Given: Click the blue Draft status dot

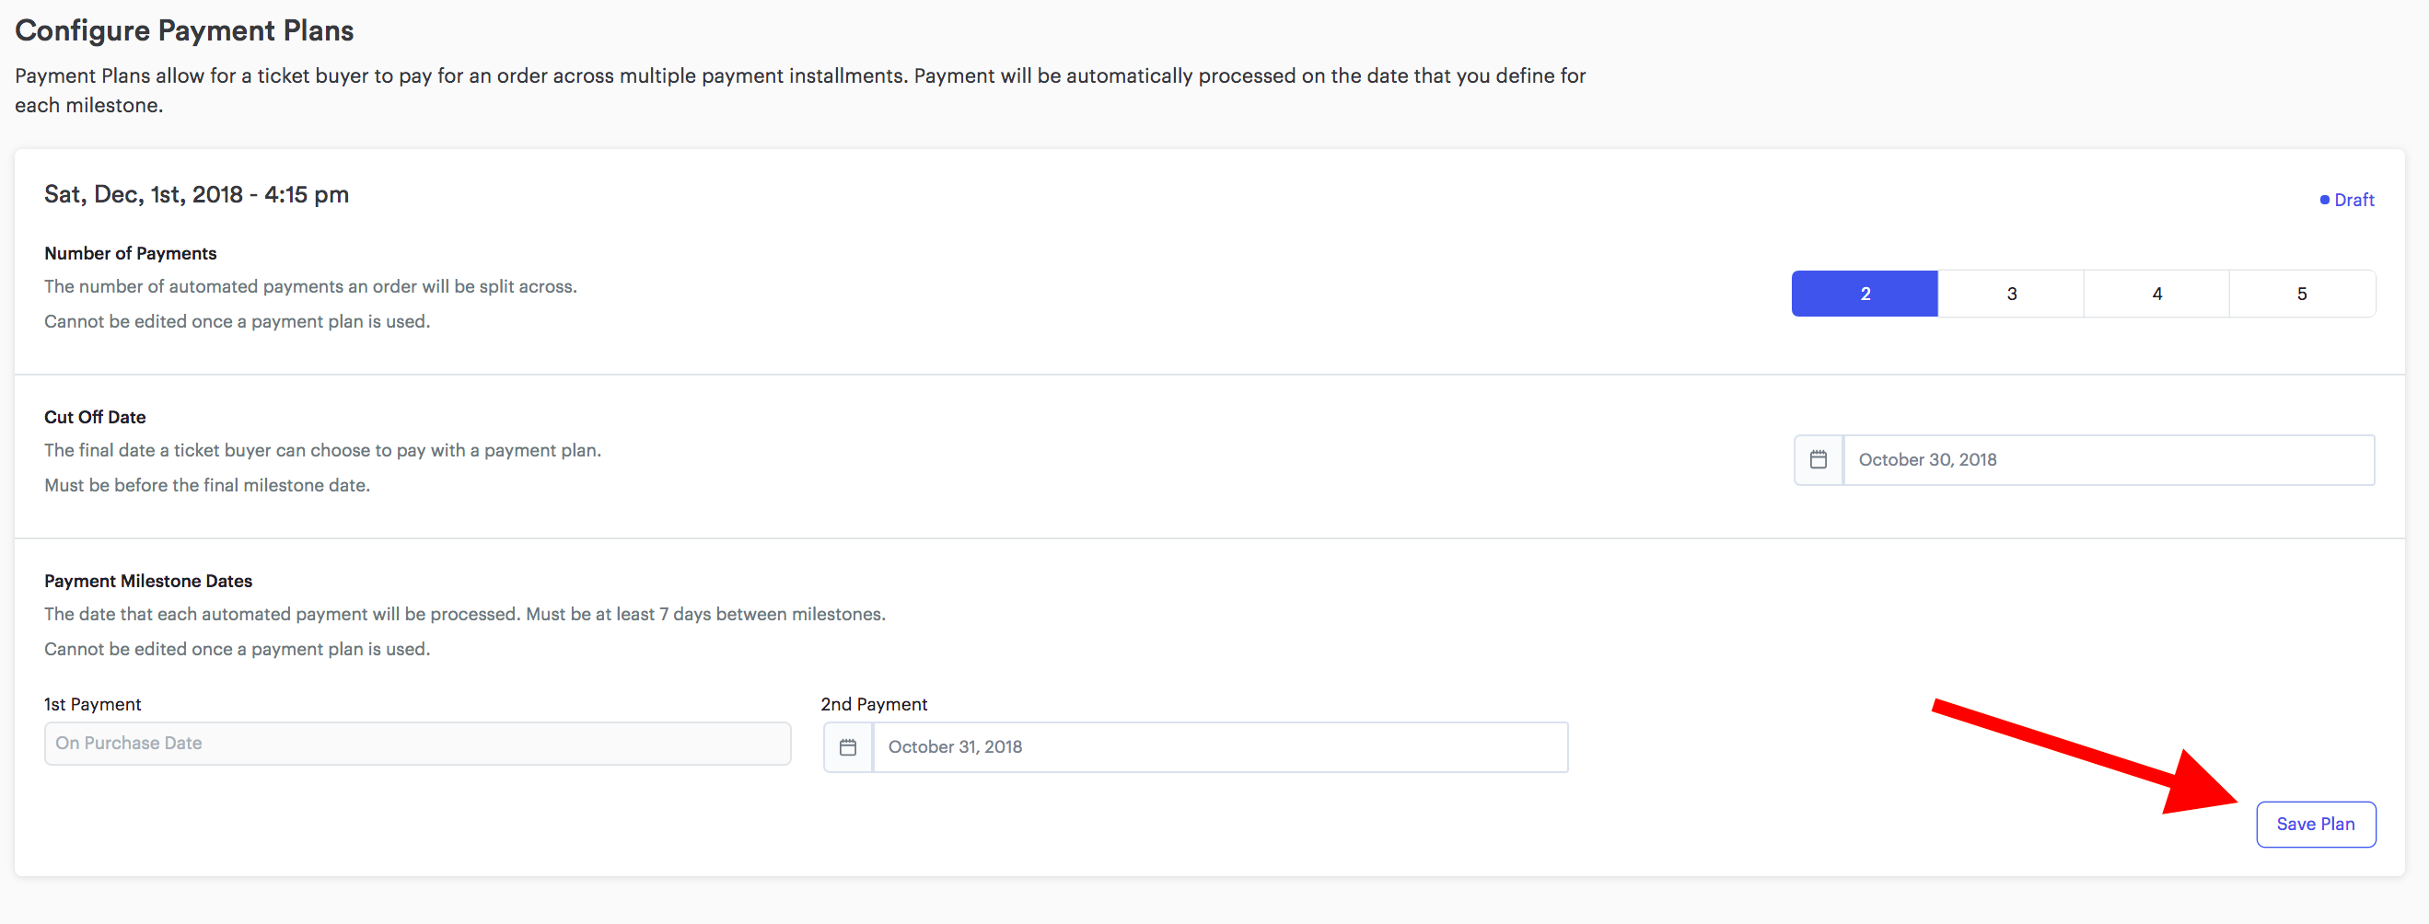Looking at the screenshot, I should pyautogui.click(x=2324, y=200).
